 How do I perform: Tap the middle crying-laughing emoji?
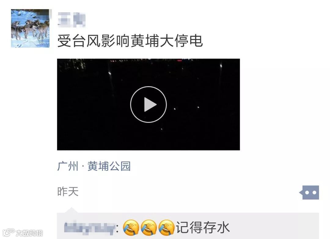click(x=148, y=228)
